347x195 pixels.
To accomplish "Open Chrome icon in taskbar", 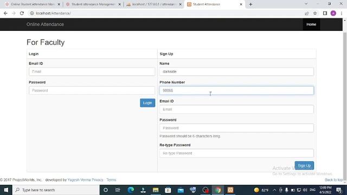I will coord(218,190).
